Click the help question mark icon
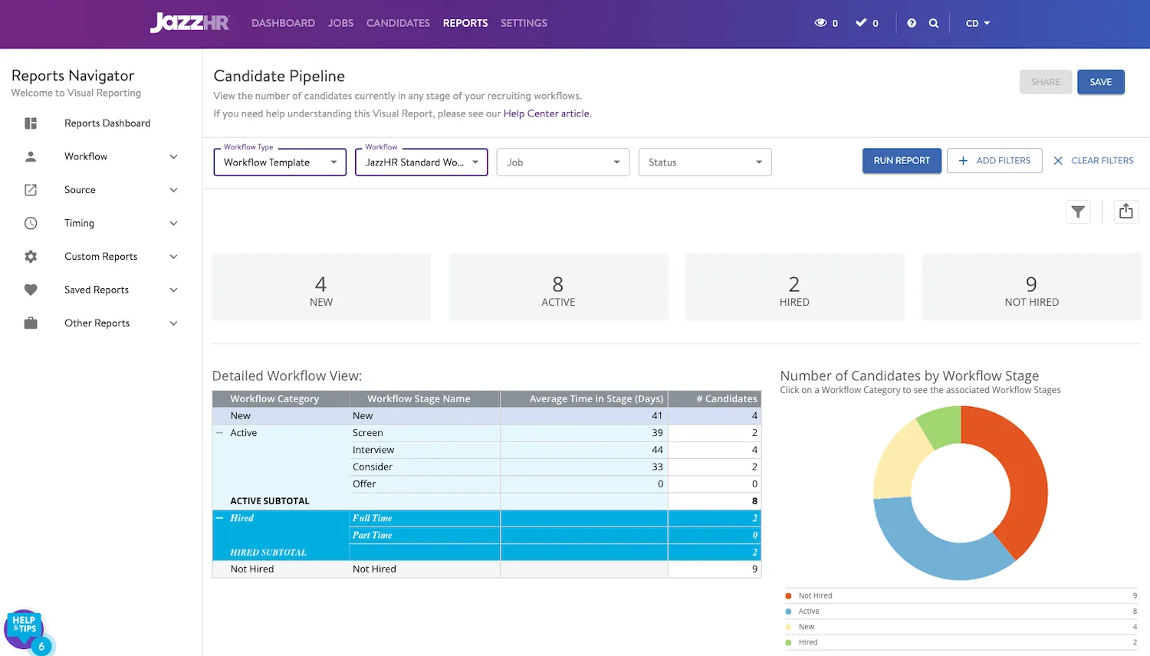The image size is (1150, 656). click(x=912, y=23)
